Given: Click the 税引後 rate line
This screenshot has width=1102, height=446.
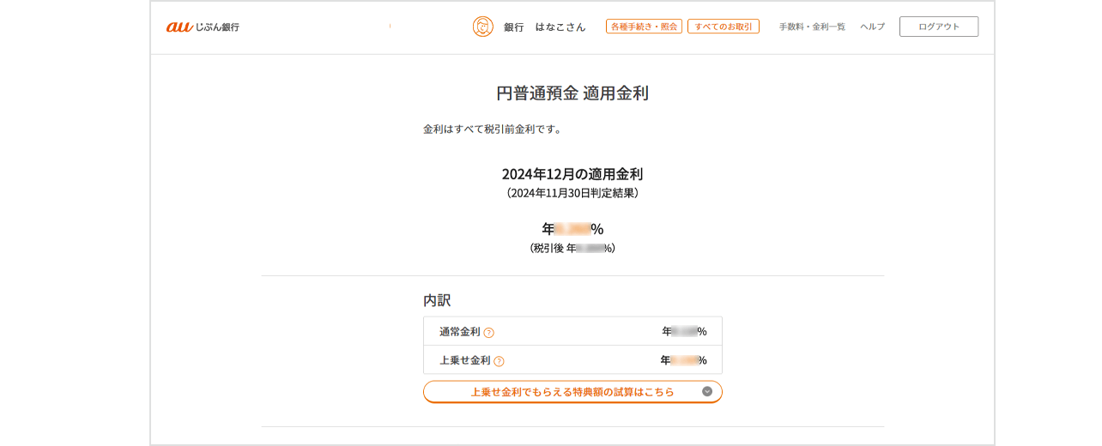Looking at the screenshot, I should (x=572, y=248).
